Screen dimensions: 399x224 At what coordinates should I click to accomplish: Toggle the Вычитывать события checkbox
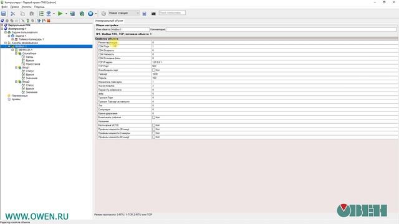pos(154,118)
